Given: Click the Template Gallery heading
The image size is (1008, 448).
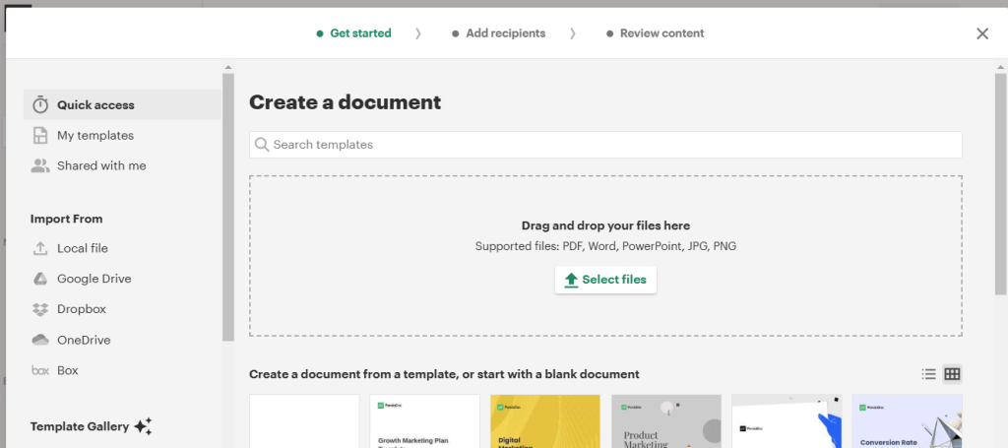Looking at the screenshot, I should [80, 426].
